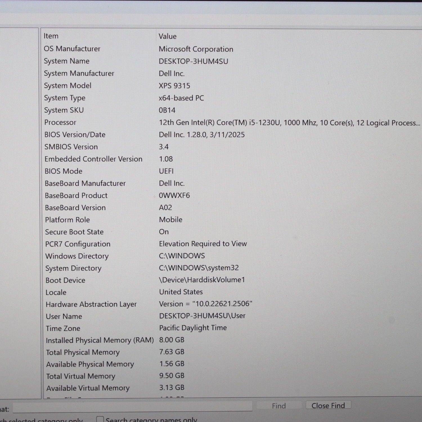Image resolution: width=422 pixels, height=422 pixels.
Task: Select the Embedded Controller Version row
Action: 232,159
